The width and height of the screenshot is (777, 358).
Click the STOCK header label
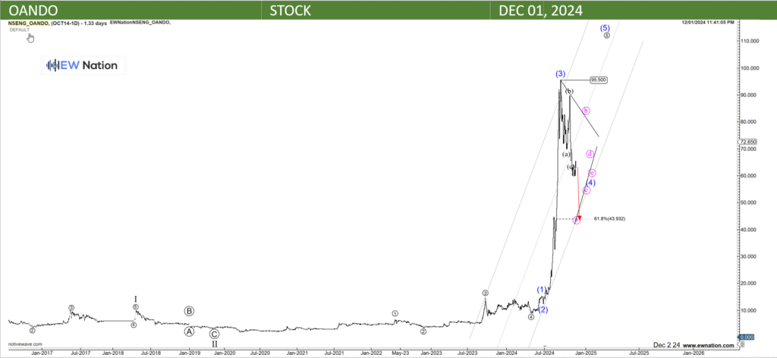pos(290,11)
